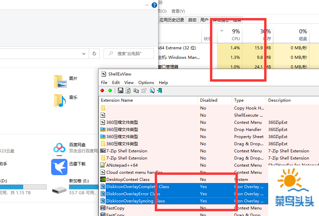The height and width of the screenshot is (216, 319).
Task: Sort by Type column header
Action: click(249, 100)
